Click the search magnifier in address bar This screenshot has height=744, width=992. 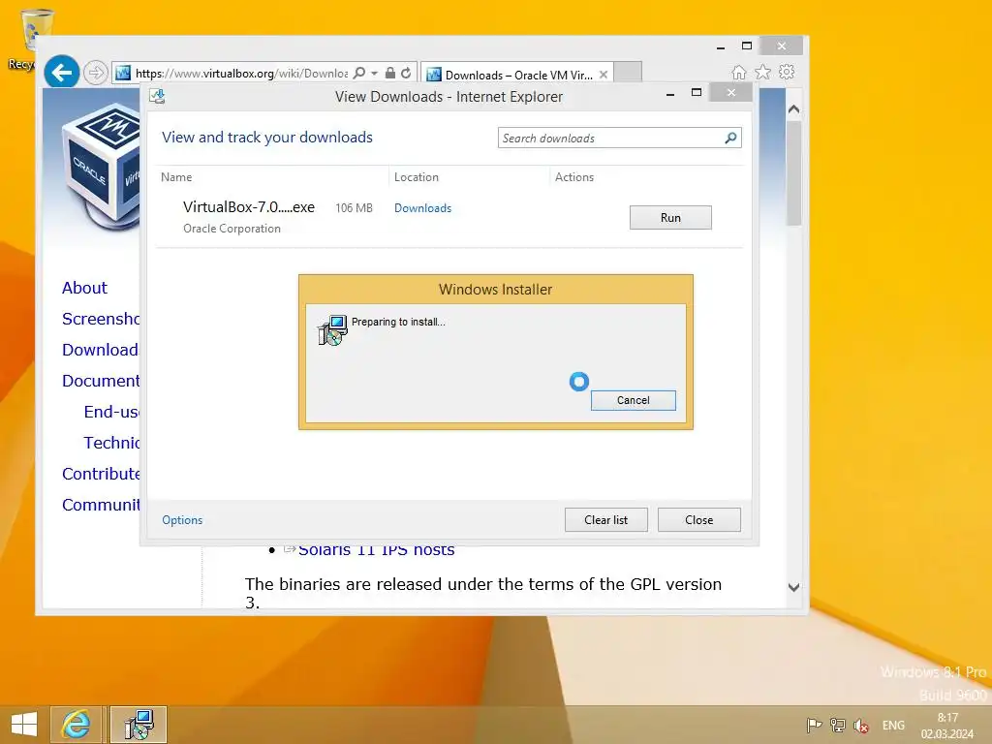[x=358, y=73]
